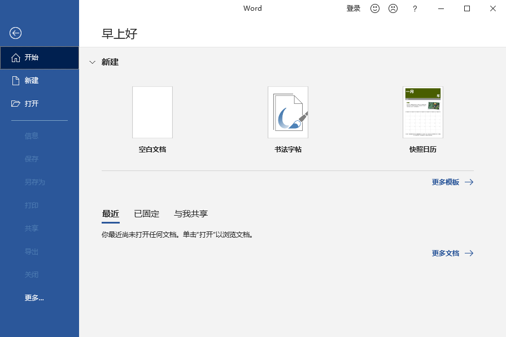506x337 pixels.
Task: Click 登录 to sign in
Action: [354, 8]
